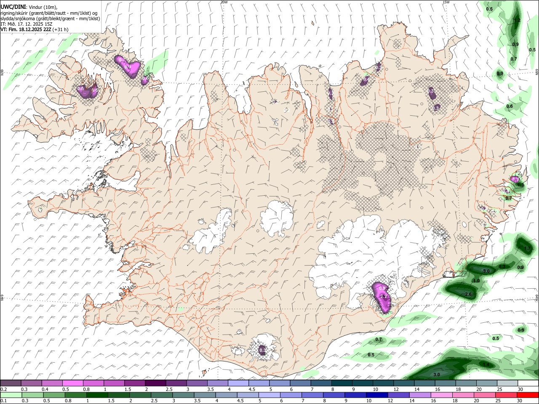Click the 0.2 label under the snow legend

(x=3, y=389)
